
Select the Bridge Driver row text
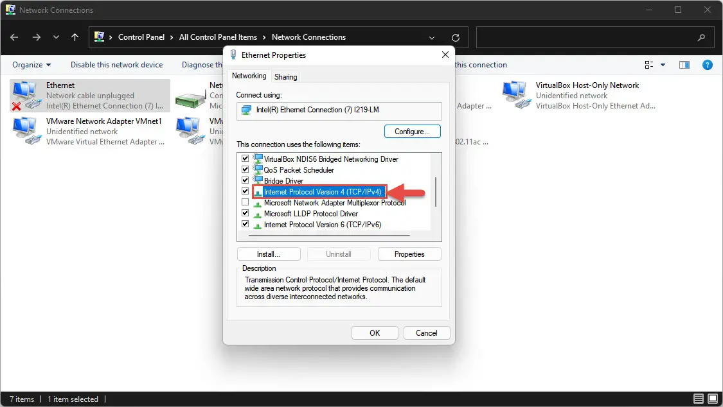point(283,181)
